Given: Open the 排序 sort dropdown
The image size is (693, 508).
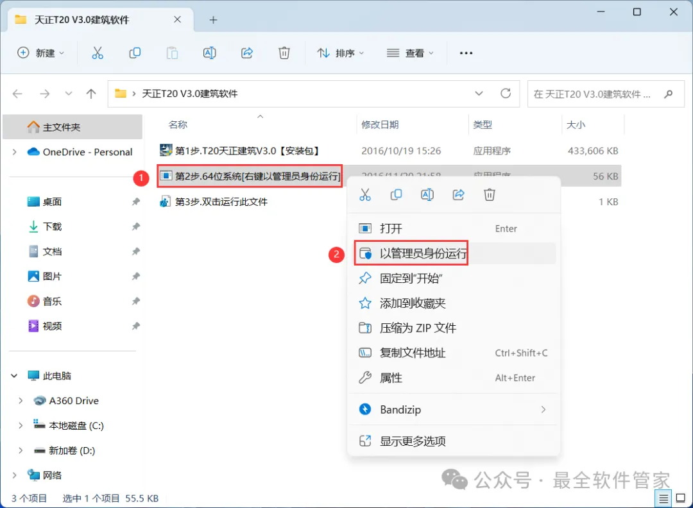Looking at the screenshot, I should [x=340, y=53].
